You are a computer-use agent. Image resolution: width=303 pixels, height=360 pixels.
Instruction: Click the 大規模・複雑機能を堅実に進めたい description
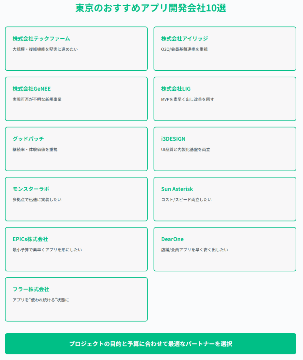45,49
